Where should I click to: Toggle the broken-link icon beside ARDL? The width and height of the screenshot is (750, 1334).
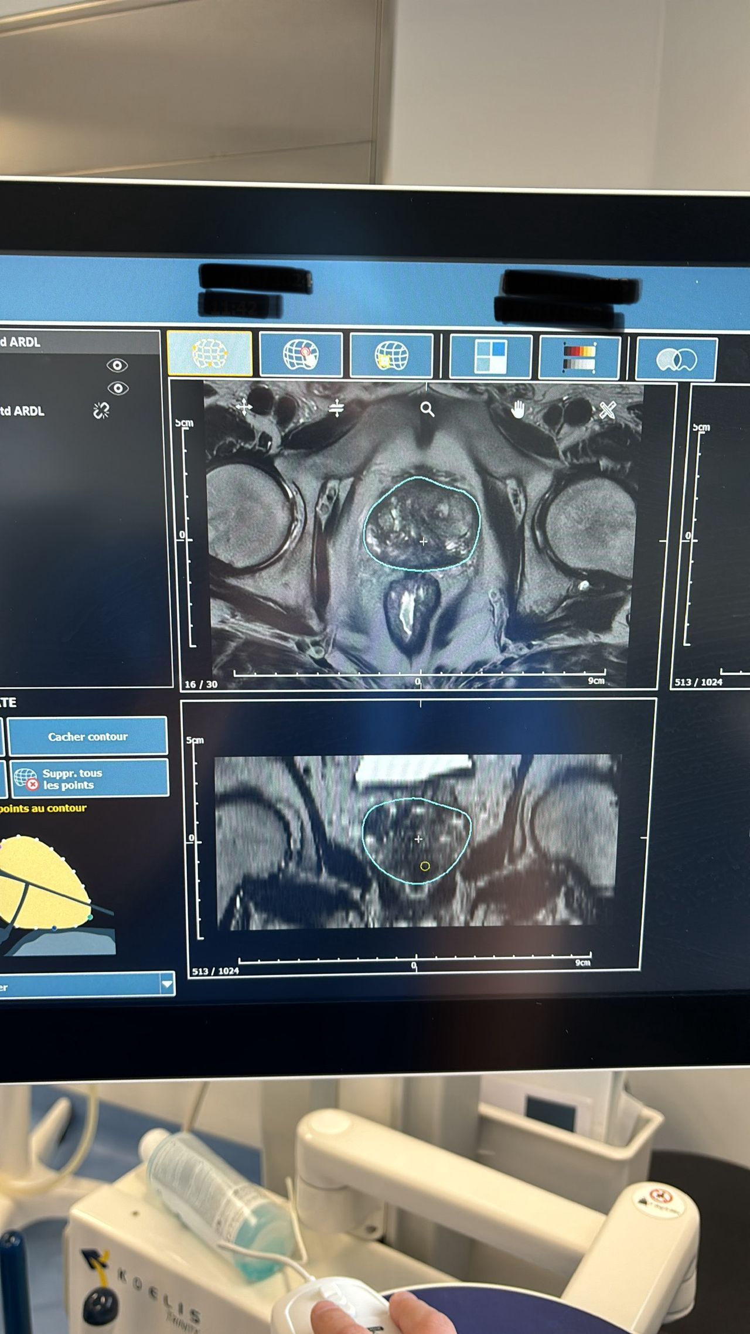(x=101, y=410)
